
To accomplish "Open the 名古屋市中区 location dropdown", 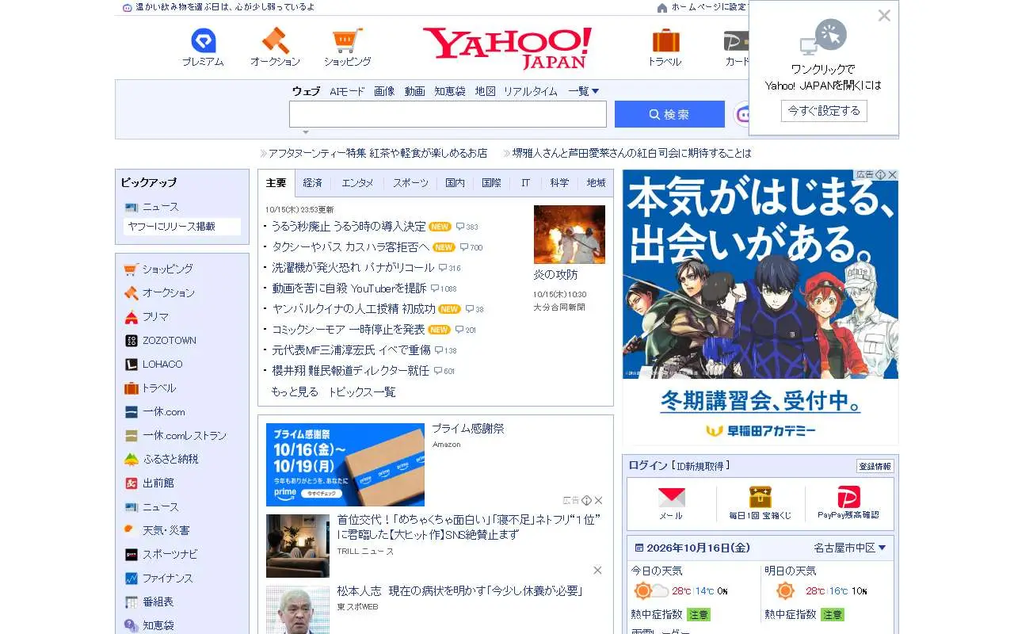I will coord(850,548).
